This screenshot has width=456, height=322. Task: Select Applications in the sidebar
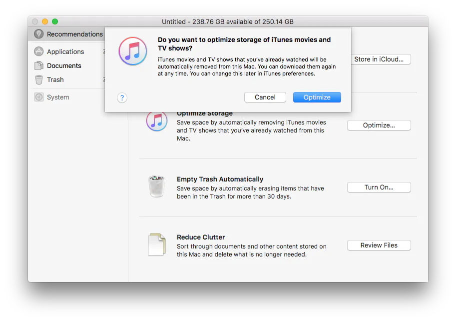(66, 51)
